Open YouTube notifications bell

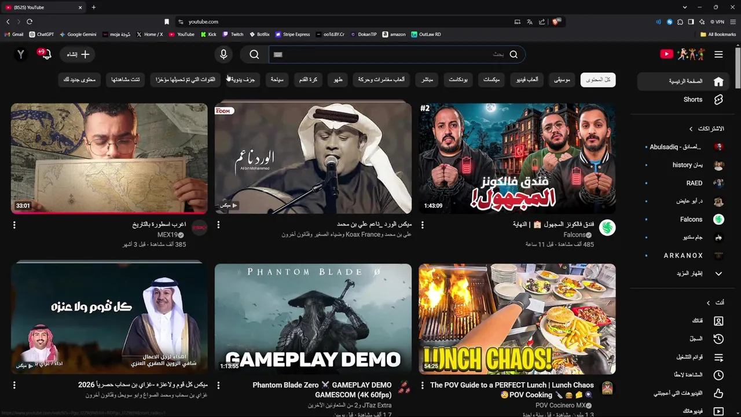[x=45, y=54]
